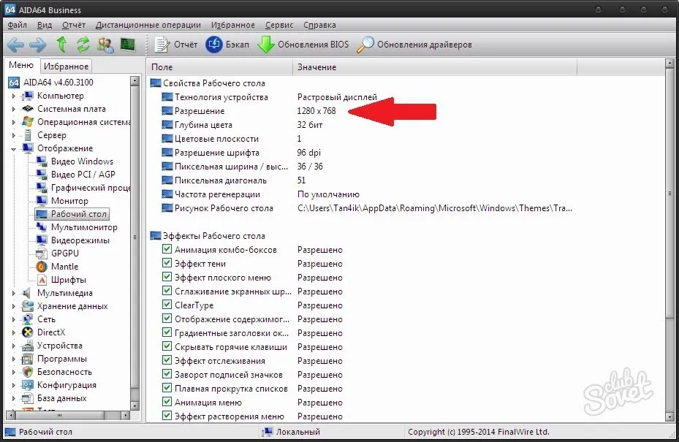
Task: Expand the Операционная система tree node
Action: (13, 122)
